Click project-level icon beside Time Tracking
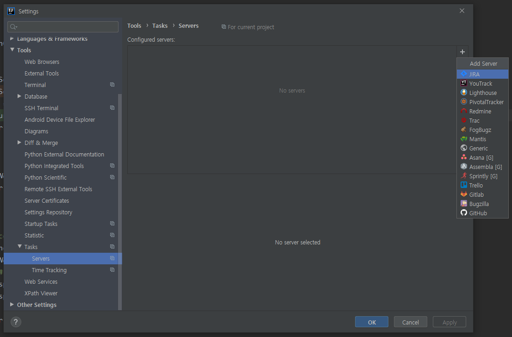This screenshot has height=337, width=512. (112, 270)
